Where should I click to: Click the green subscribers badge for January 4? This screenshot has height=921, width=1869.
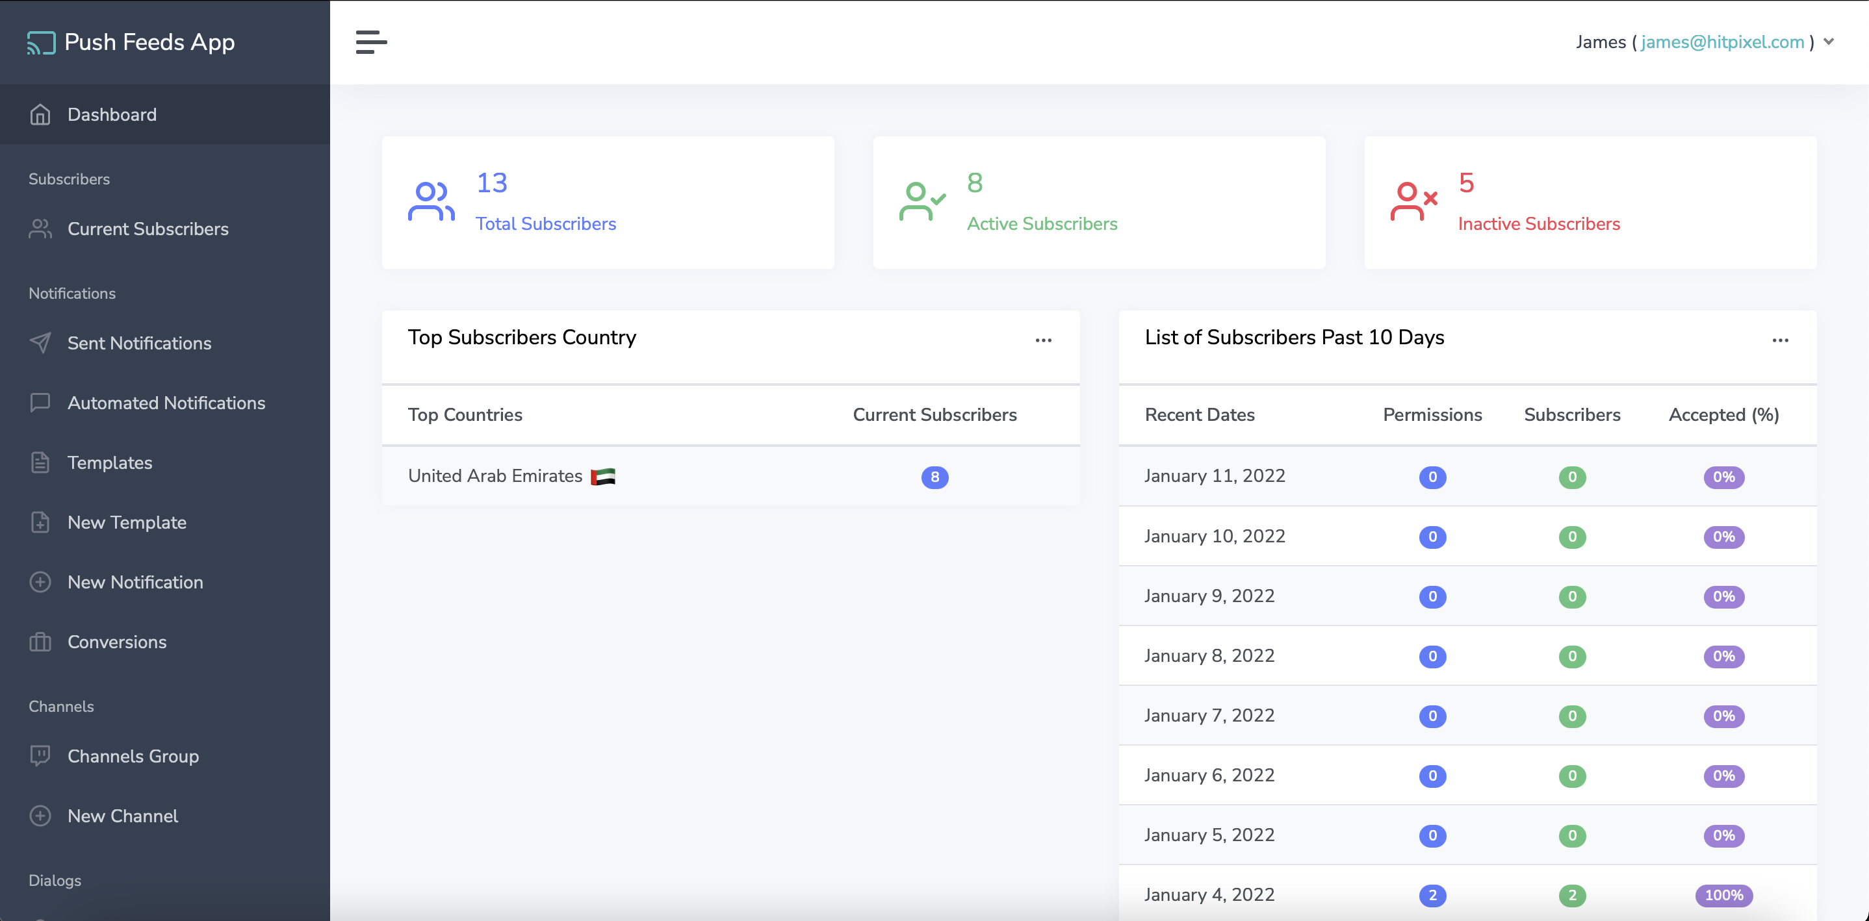coord(1572,896)
